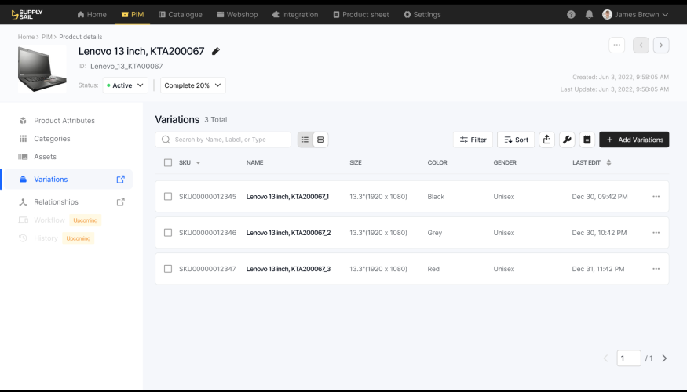
Task: Click the wrench tools icon
Action: tap(567, 140)
